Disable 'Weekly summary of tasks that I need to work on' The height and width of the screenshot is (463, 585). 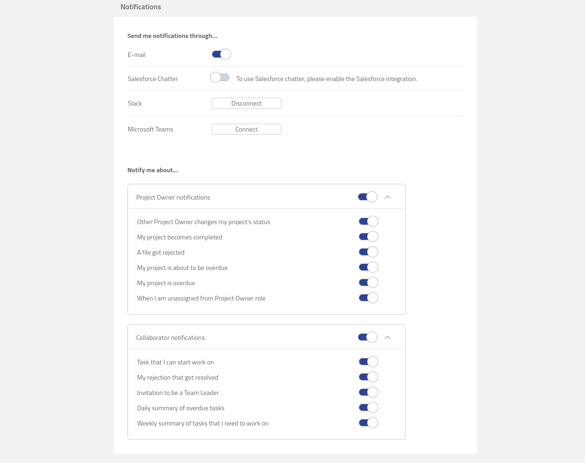368,423
